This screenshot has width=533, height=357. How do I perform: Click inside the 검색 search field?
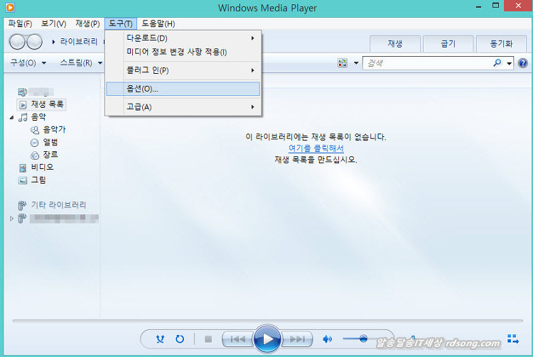pos(426,63)
